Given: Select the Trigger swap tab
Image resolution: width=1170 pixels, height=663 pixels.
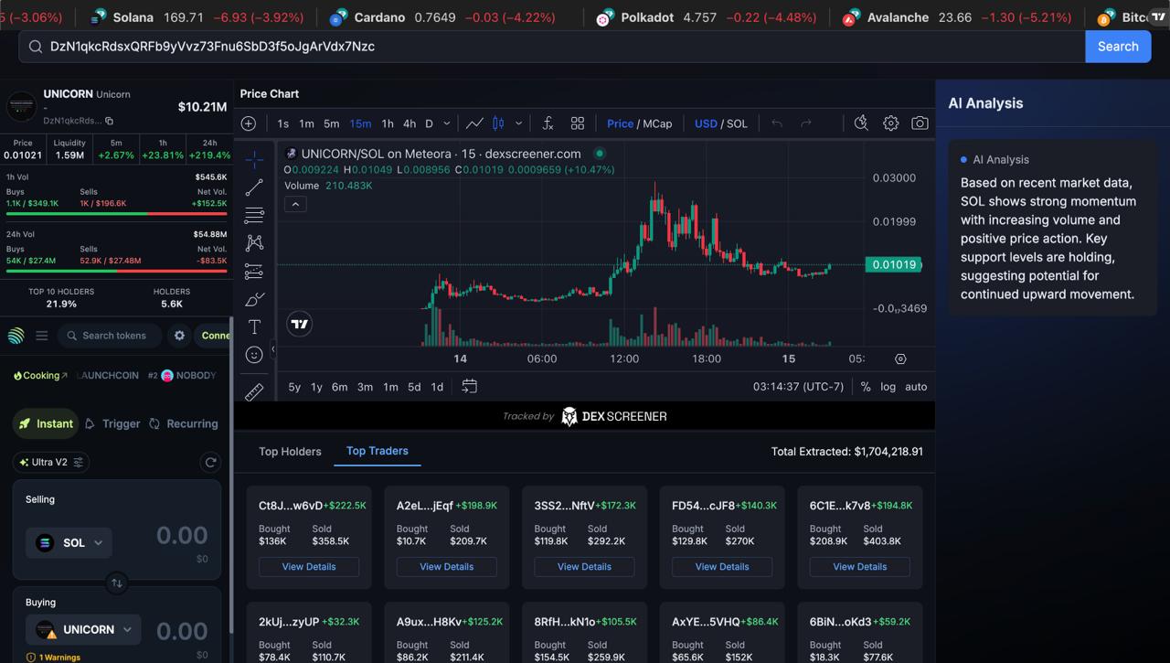Looking at the screenshot, I should [x=112, y=424].
